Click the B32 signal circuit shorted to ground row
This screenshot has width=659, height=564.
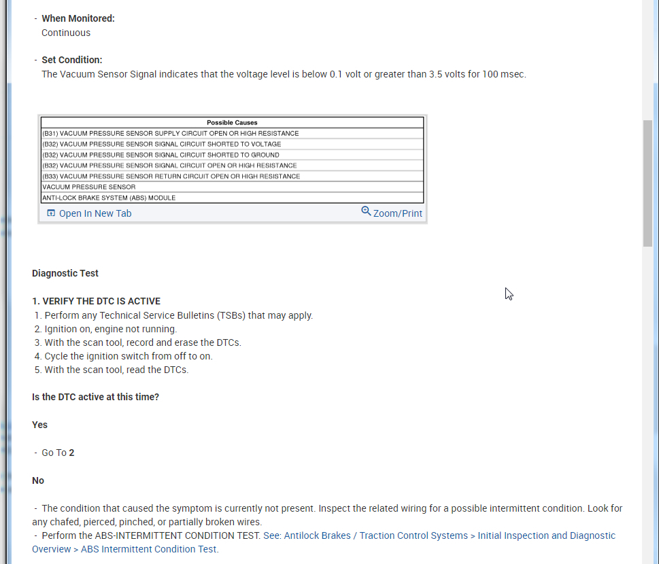point(160,155)
